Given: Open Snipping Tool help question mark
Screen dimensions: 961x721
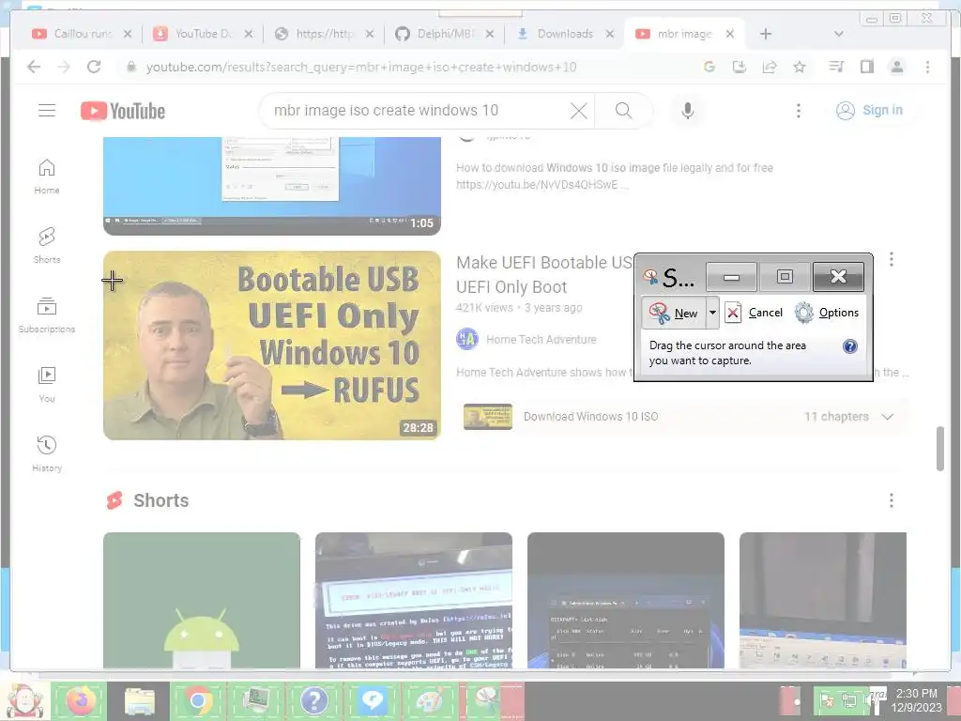Looking at the screenshot, I should [850, 346].
